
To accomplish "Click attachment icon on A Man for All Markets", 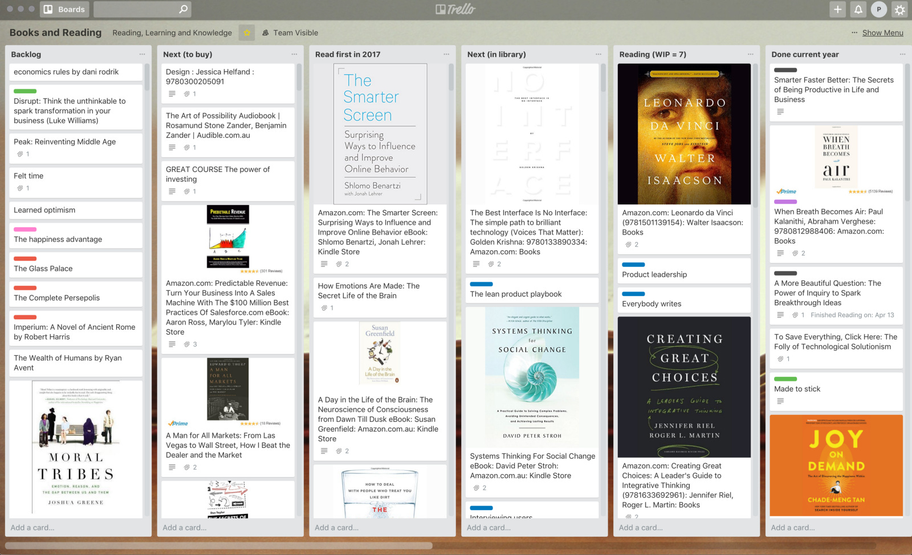I will pyautogui.click(x=186, y=467).
